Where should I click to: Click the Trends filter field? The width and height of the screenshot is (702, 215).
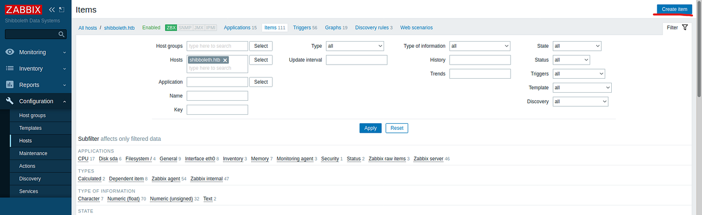click(x=480, y=74)
